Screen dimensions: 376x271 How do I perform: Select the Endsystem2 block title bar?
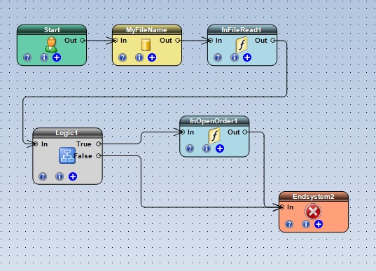314,196
